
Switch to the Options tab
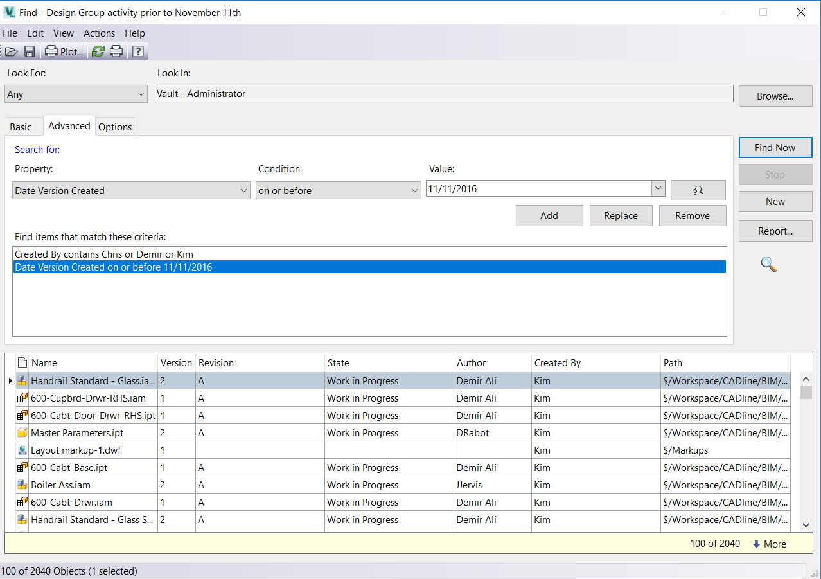pyautogui.click(x=115, y=127)
